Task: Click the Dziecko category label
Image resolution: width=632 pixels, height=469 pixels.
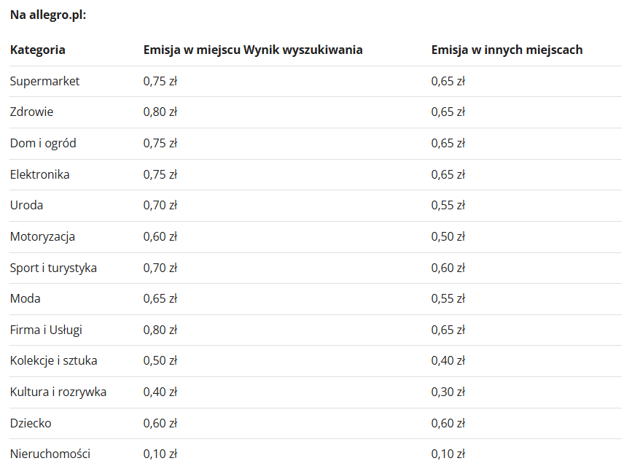Action: (31, 423)
